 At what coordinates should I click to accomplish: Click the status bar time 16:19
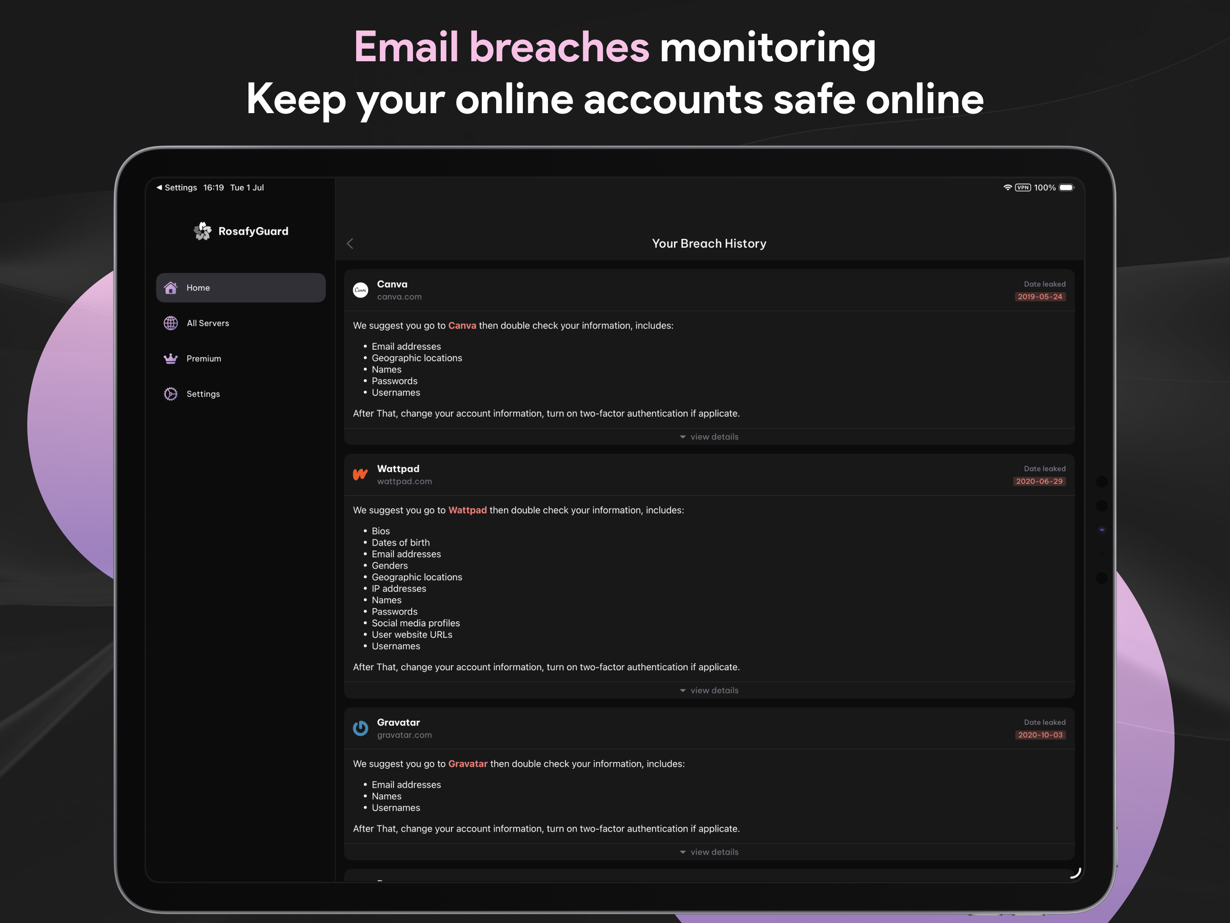214,187
